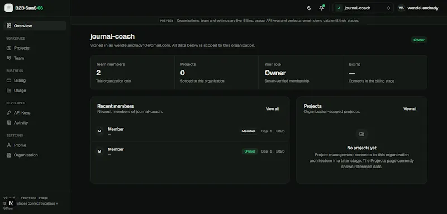Select the member row with Member badge

(x=190, y=131)
